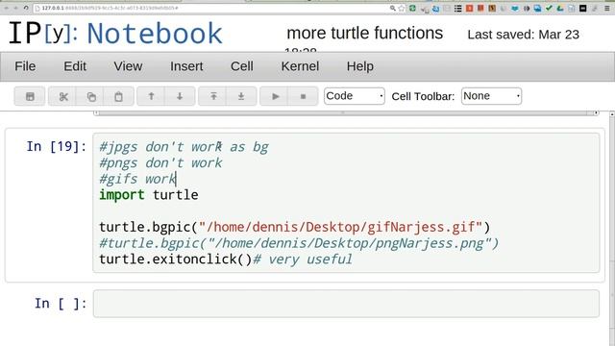
Task: Click the bulleted list extension icon
Action: click(457, 9)
